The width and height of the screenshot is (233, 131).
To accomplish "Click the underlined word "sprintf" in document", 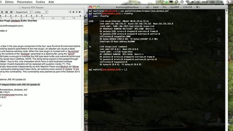I will pos(71,54).
